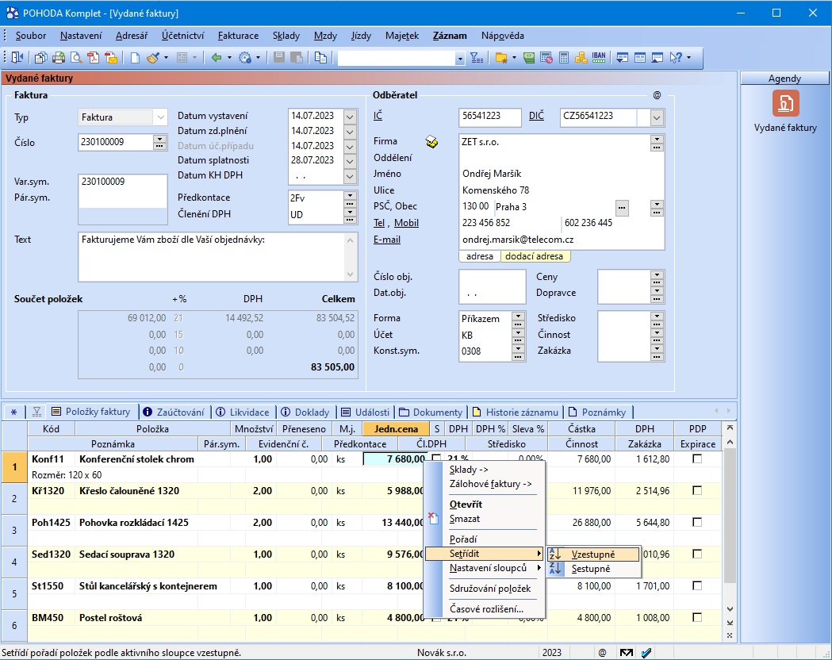832x660 pixels.
Task: Toggle the PDP checkbox for Konferenční stolek chrom
Action: pos(697,459)
